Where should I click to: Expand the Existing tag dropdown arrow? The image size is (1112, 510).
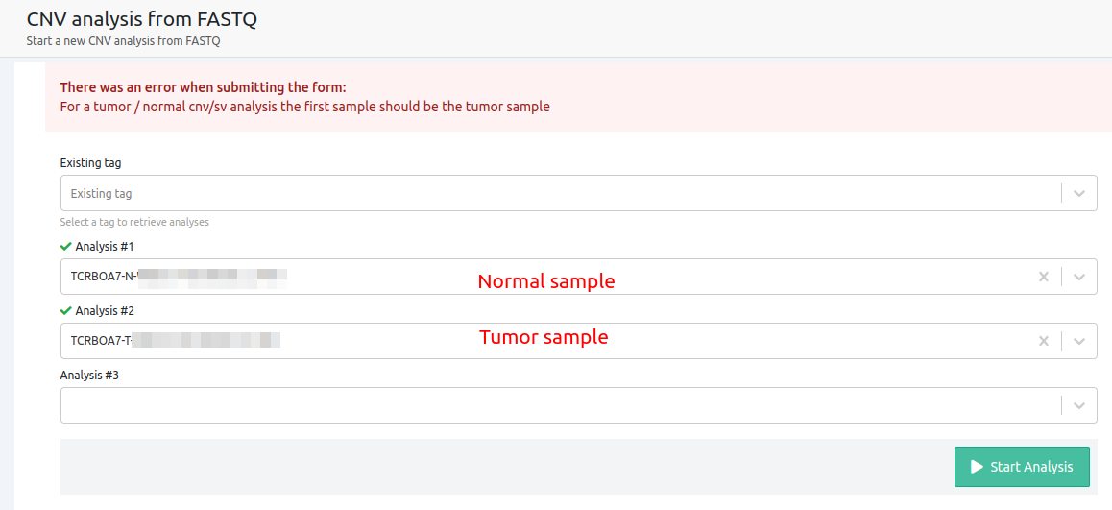click(1079, 193)
